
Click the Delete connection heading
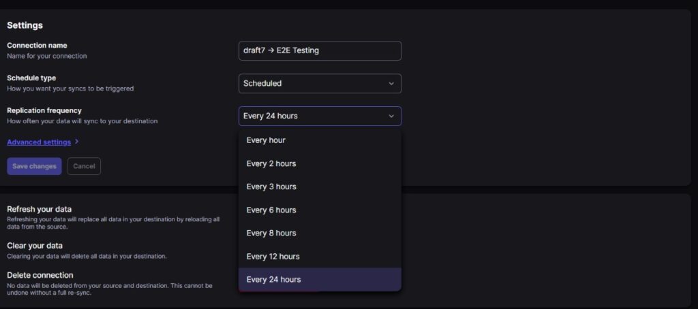coord(40,275)
